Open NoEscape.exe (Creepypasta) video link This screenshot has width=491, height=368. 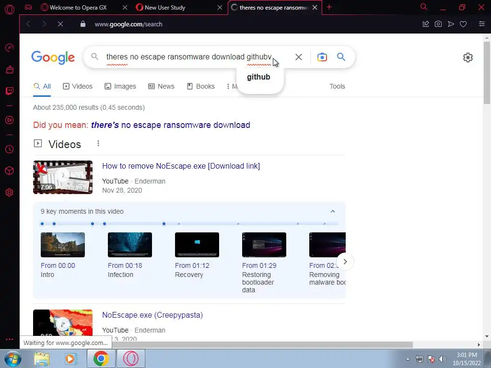(152, 315)
